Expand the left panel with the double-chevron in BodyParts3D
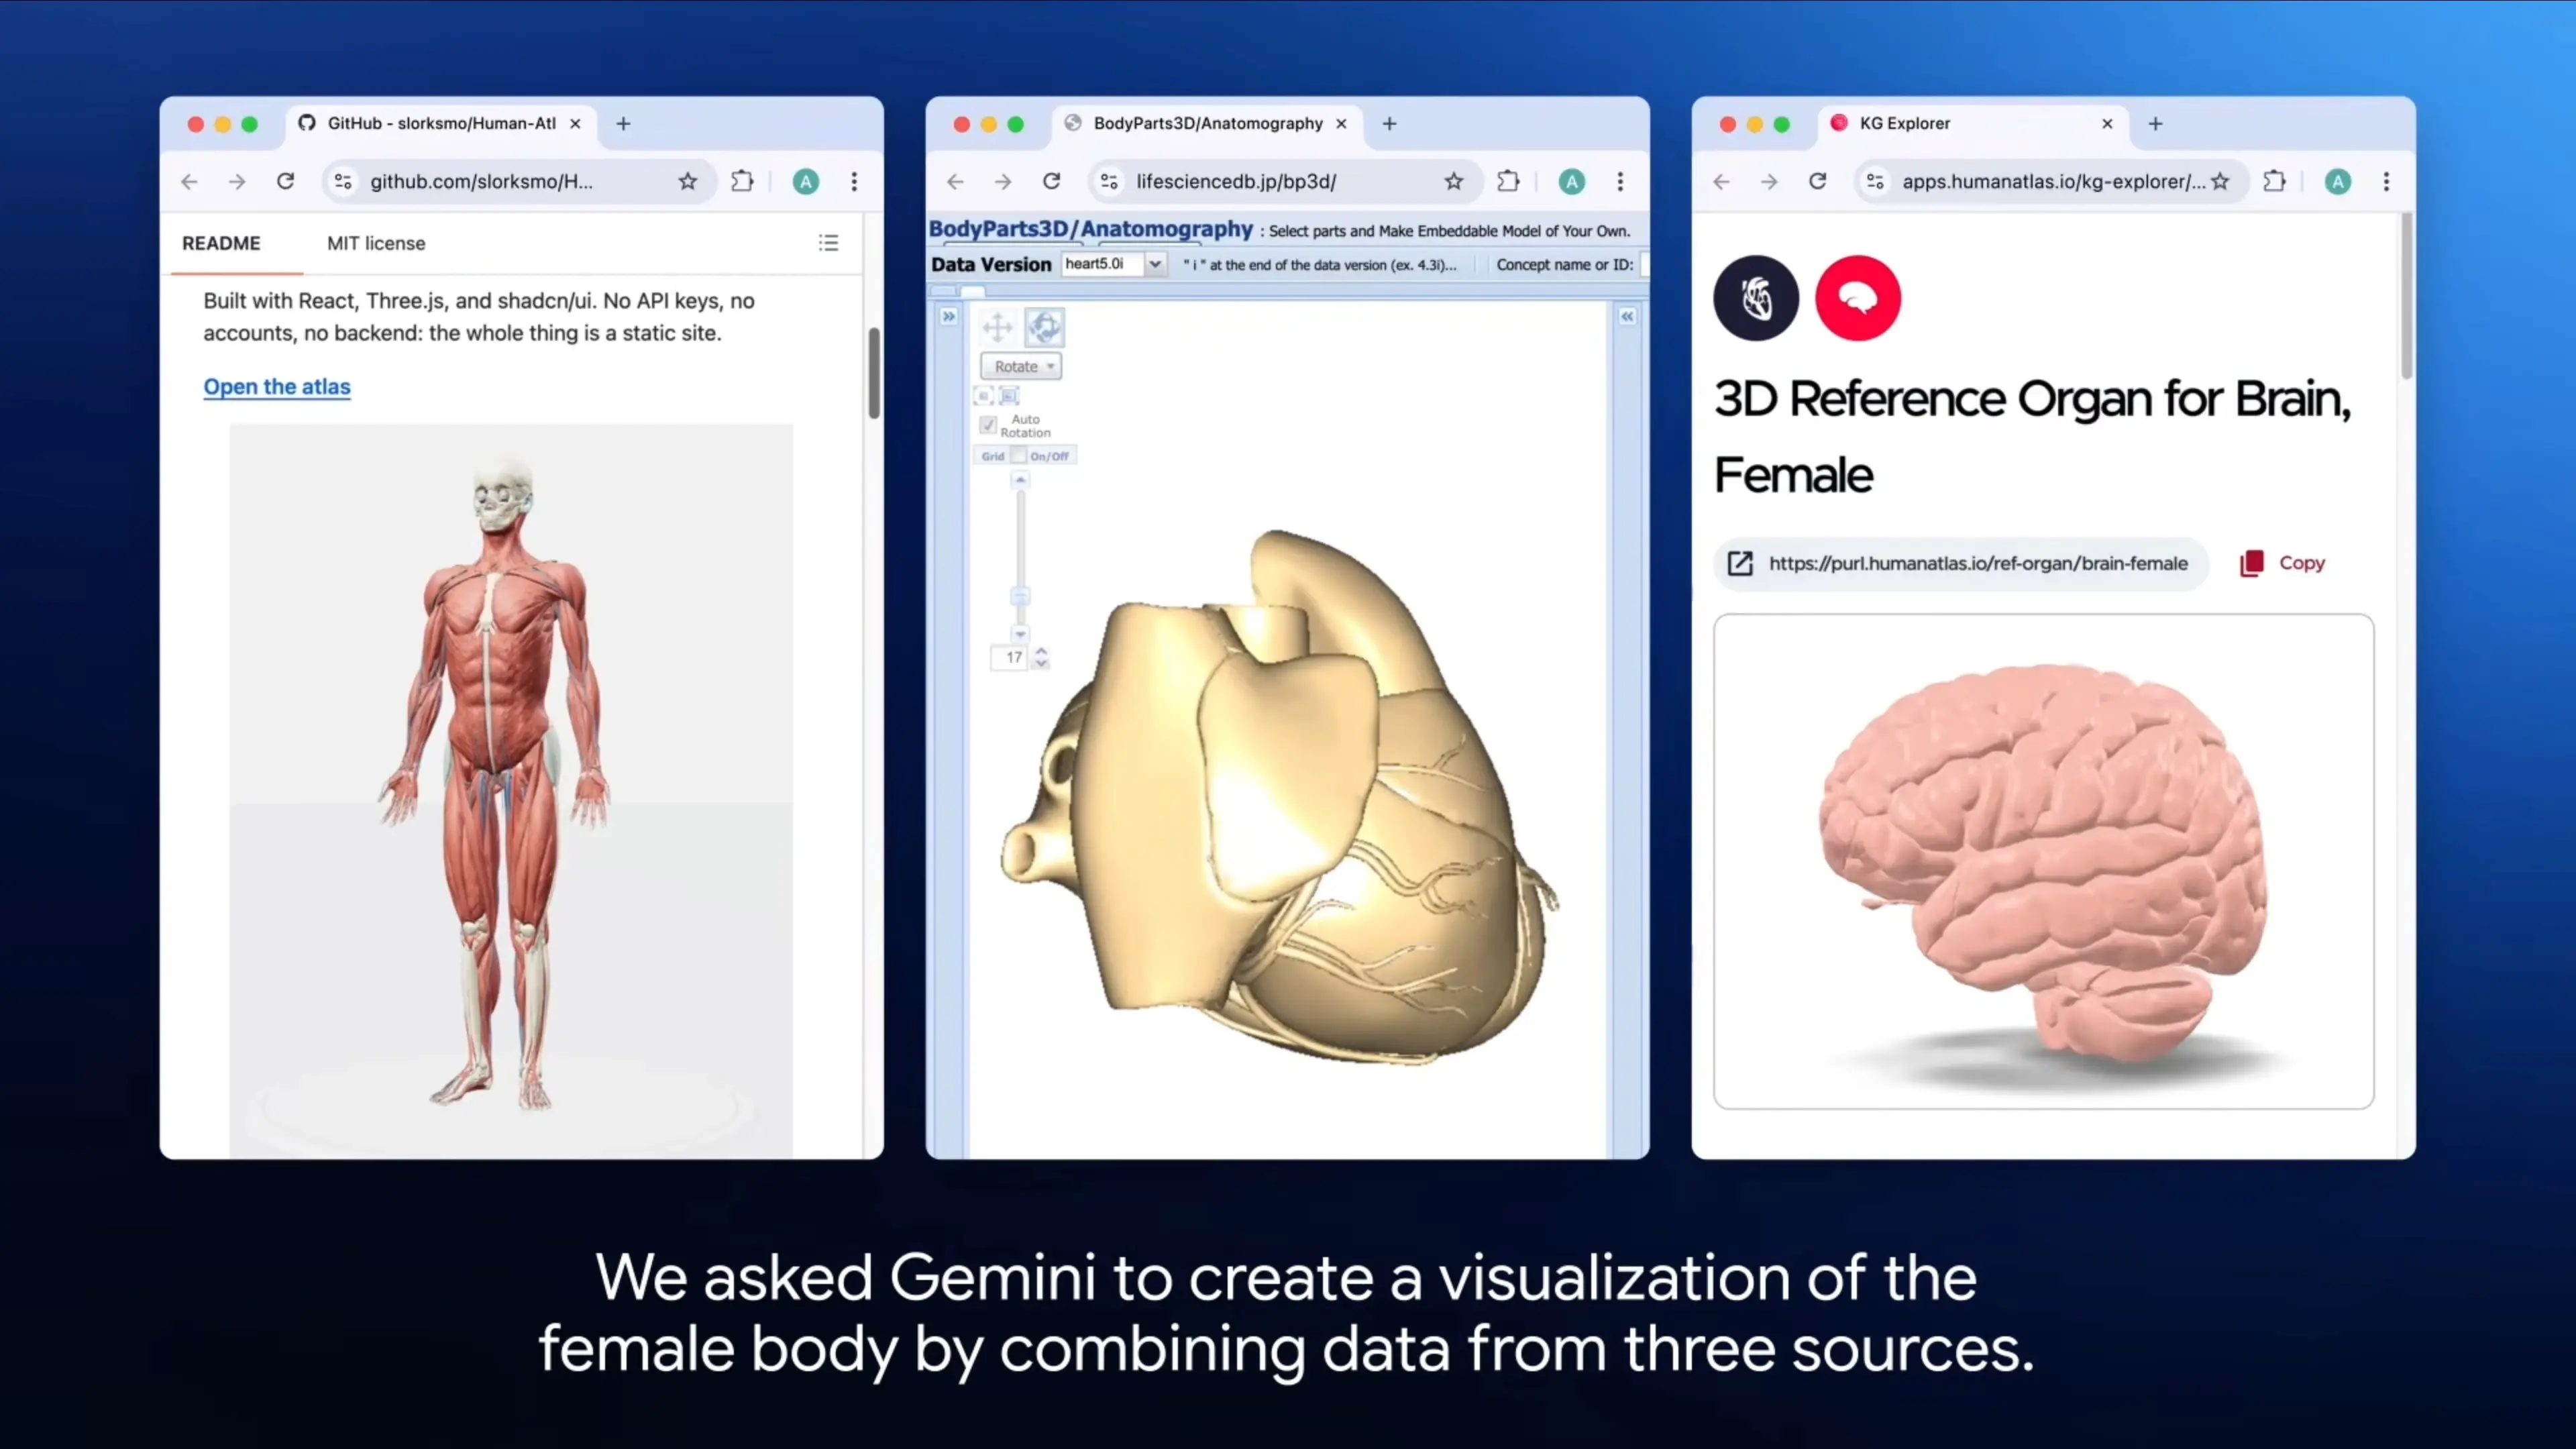 click(949, 316)
